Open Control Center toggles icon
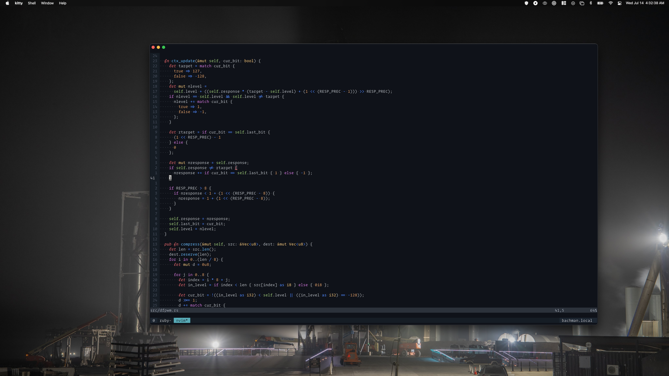 click(x=620, y=3)
